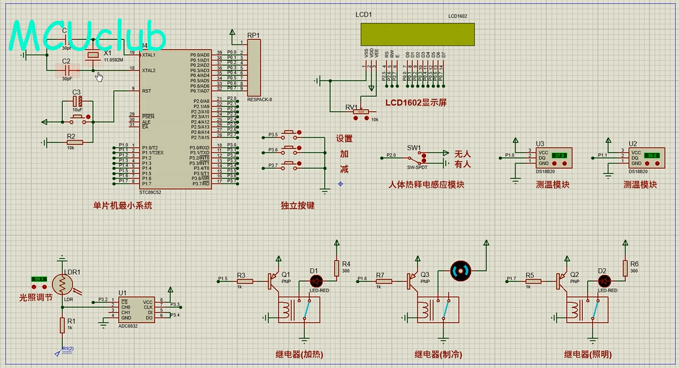Increase U3 DS18B20 temperature with right red button
Viewport: 679px width, 368px height.
[x=565, y=162]
